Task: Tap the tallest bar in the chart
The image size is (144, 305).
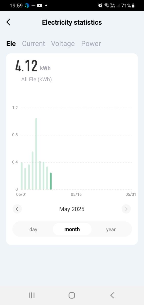Action: click(x=36, y=154)
